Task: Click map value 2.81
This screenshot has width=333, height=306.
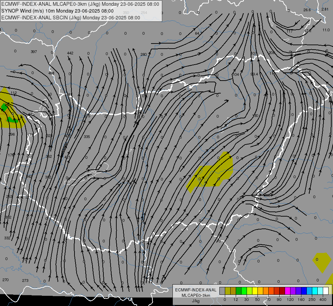Action: coord(325,9)
